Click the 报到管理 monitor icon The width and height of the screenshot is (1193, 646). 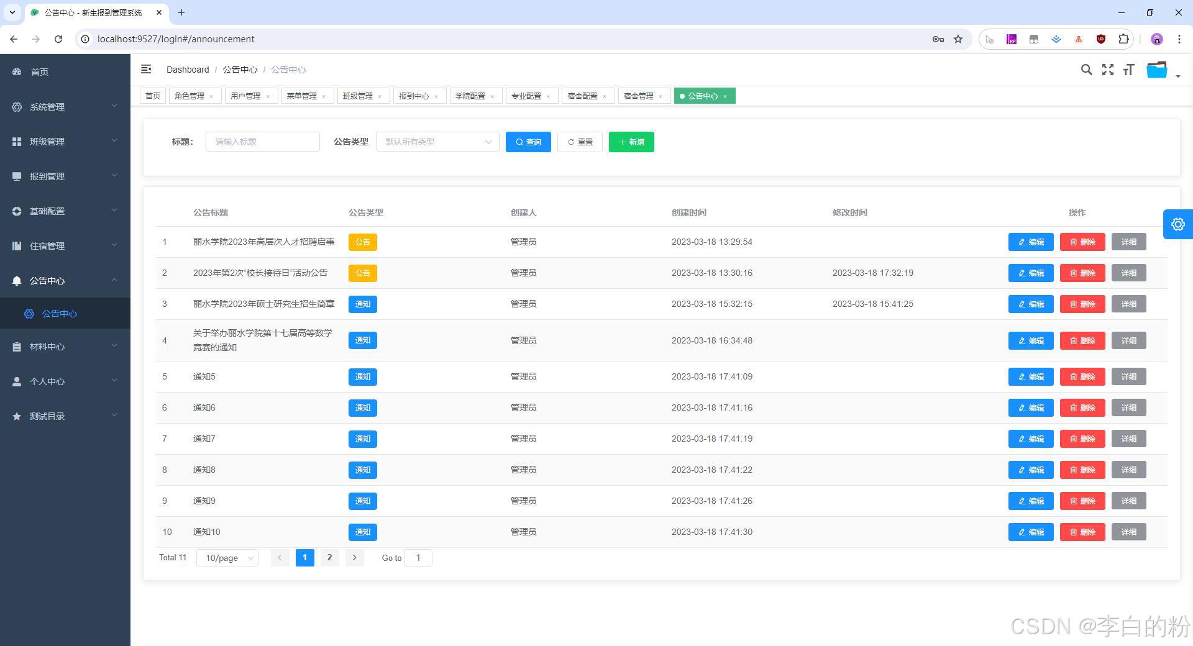pos(17,176)
